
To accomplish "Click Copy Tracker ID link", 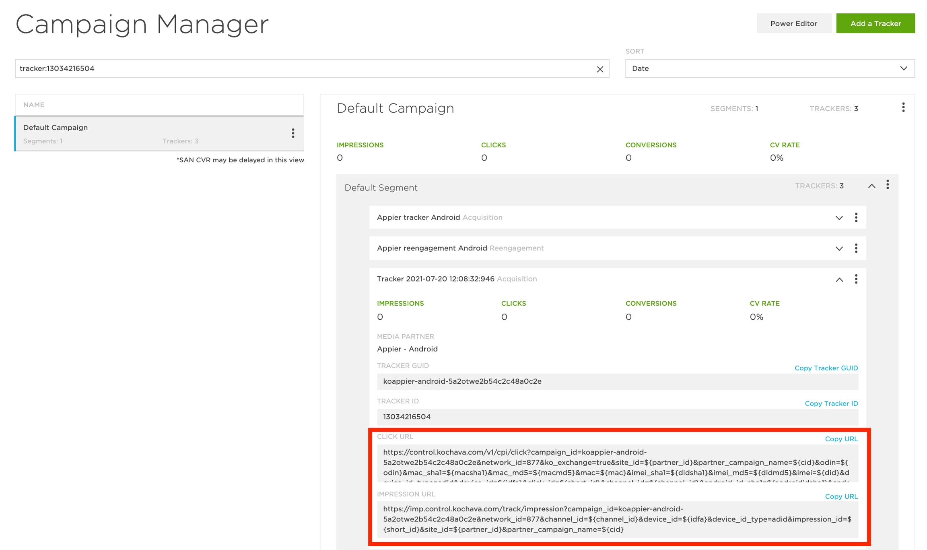I will [831, 403].
